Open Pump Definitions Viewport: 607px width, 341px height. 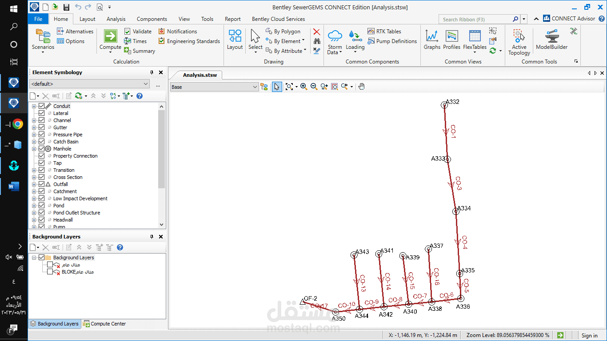pos(392,41)
